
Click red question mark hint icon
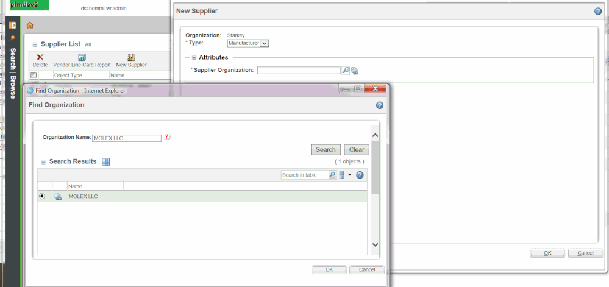click(x=168, y=137)
